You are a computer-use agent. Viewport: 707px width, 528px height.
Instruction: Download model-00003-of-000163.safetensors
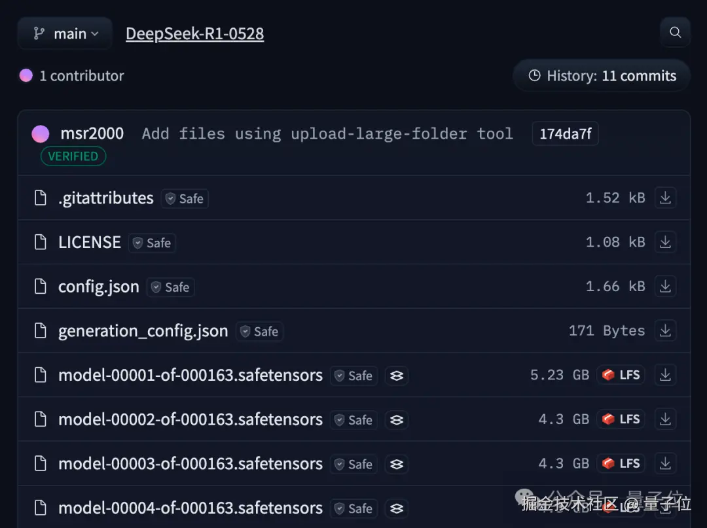tap(665, 463)
